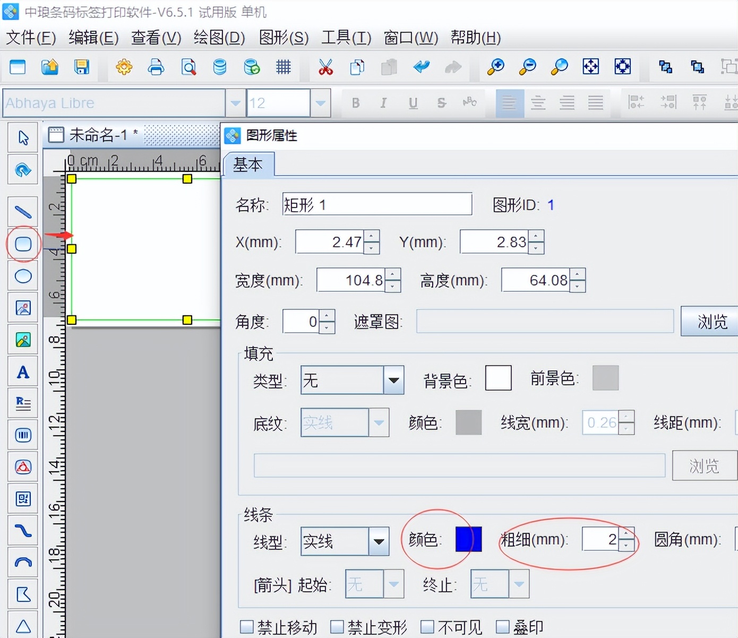Enable the 禁止移动 checkbox
This screenshot has width=738, height=638.
pyautogui.click(x=246, y=627)
